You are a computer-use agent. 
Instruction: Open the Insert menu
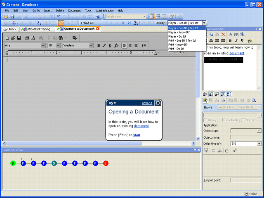[48, 11]
